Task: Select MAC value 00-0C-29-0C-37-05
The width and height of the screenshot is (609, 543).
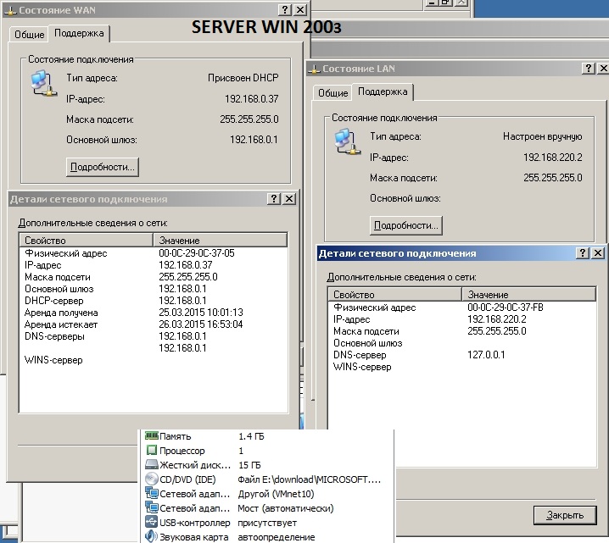Action: point(197,253)
